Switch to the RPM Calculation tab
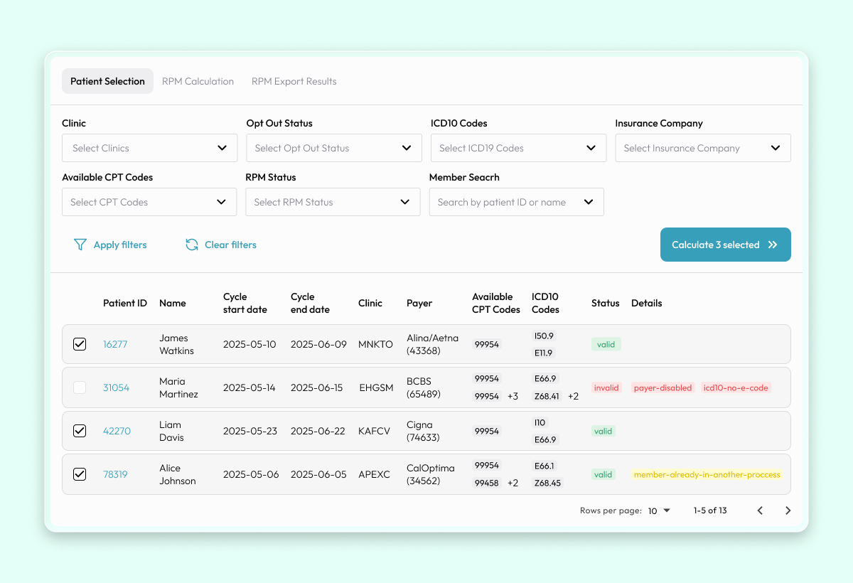Viewport: 853px width, 583px height. coord(198,81)
